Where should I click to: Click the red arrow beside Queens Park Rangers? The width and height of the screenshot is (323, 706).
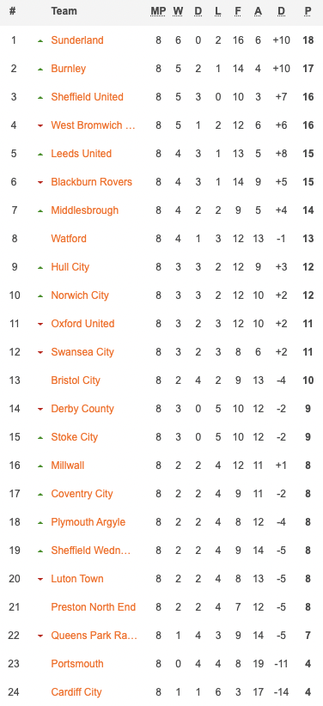[x=40, y=636]
